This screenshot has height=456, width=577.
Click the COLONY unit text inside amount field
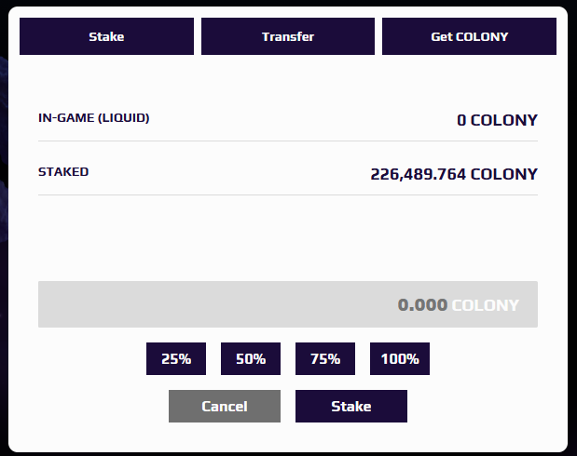(x=485, y=305)
